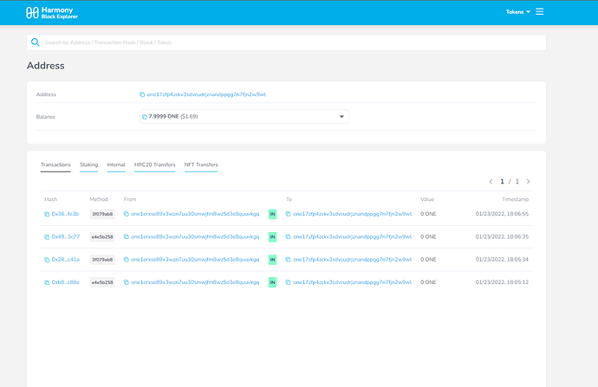Focus the address/hash search field
Viewport: 598px width, 387px height.
pyautogui.click(x=286, y=42)
